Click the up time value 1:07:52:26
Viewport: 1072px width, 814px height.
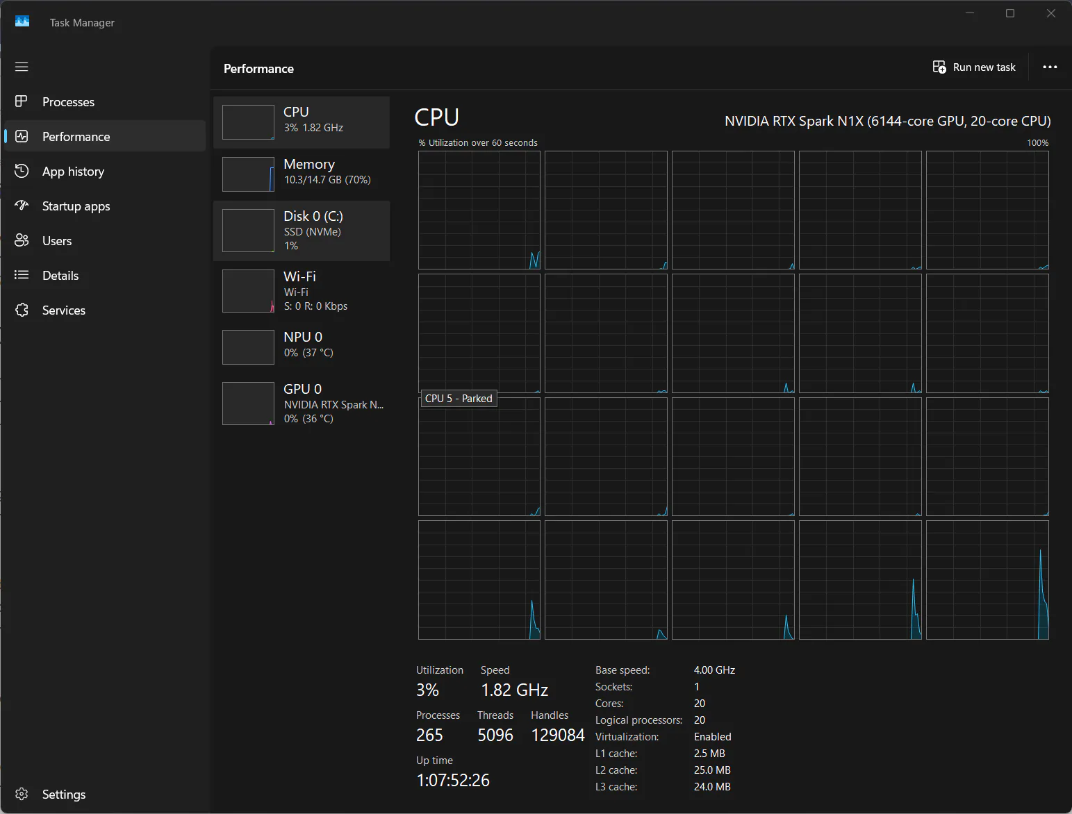(453, 780)
